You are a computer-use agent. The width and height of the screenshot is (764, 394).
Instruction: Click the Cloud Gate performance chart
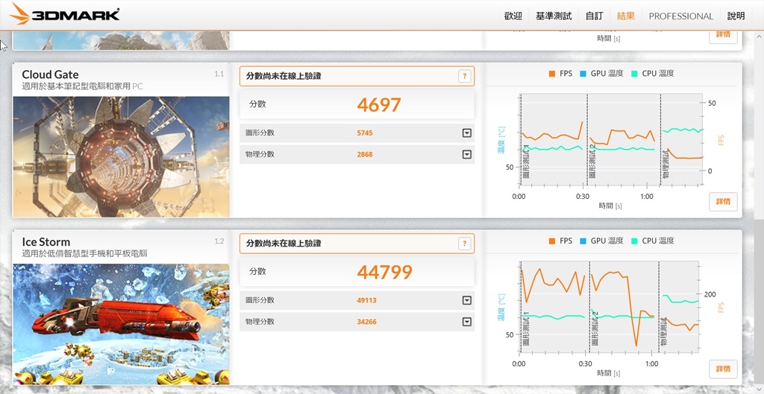pyautogui.click(x=612, y=140)
